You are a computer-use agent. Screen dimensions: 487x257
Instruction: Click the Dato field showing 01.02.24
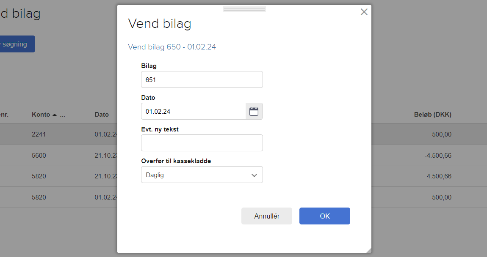click(x=193, y=111)
